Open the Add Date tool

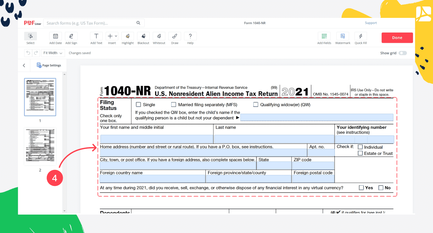55,36
